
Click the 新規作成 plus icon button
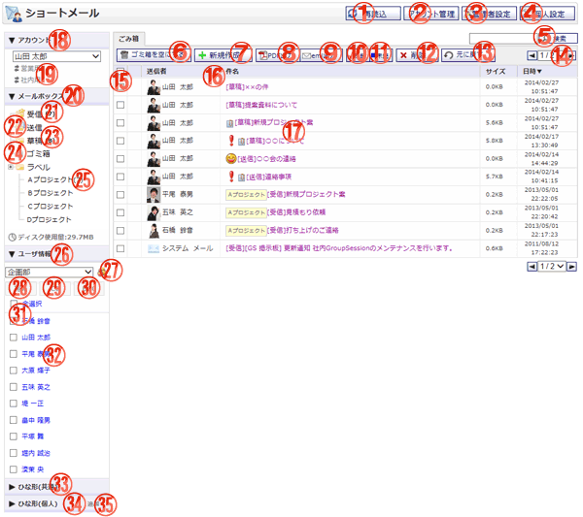pyautogui.click(x=222, y=56)
